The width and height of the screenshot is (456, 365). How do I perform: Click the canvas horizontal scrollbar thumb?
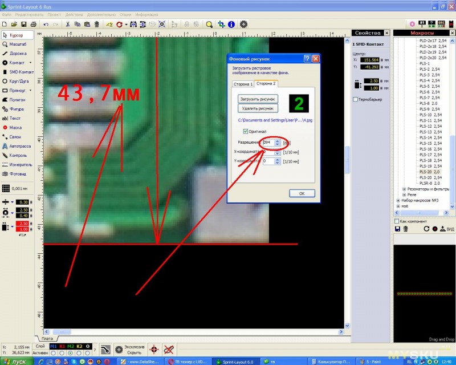62,331
